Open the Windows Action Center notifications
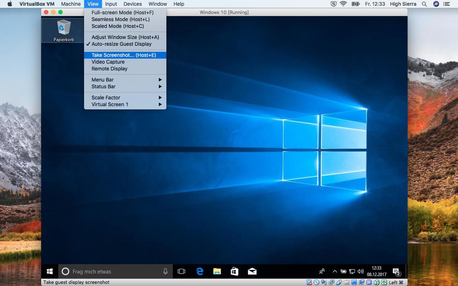 pos(396,272)
